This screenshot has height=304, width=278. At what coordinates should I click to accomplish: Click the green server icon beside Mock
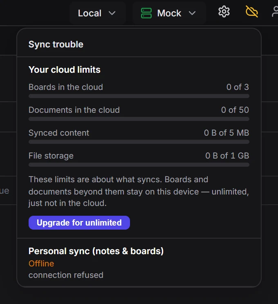click(146, 13)
